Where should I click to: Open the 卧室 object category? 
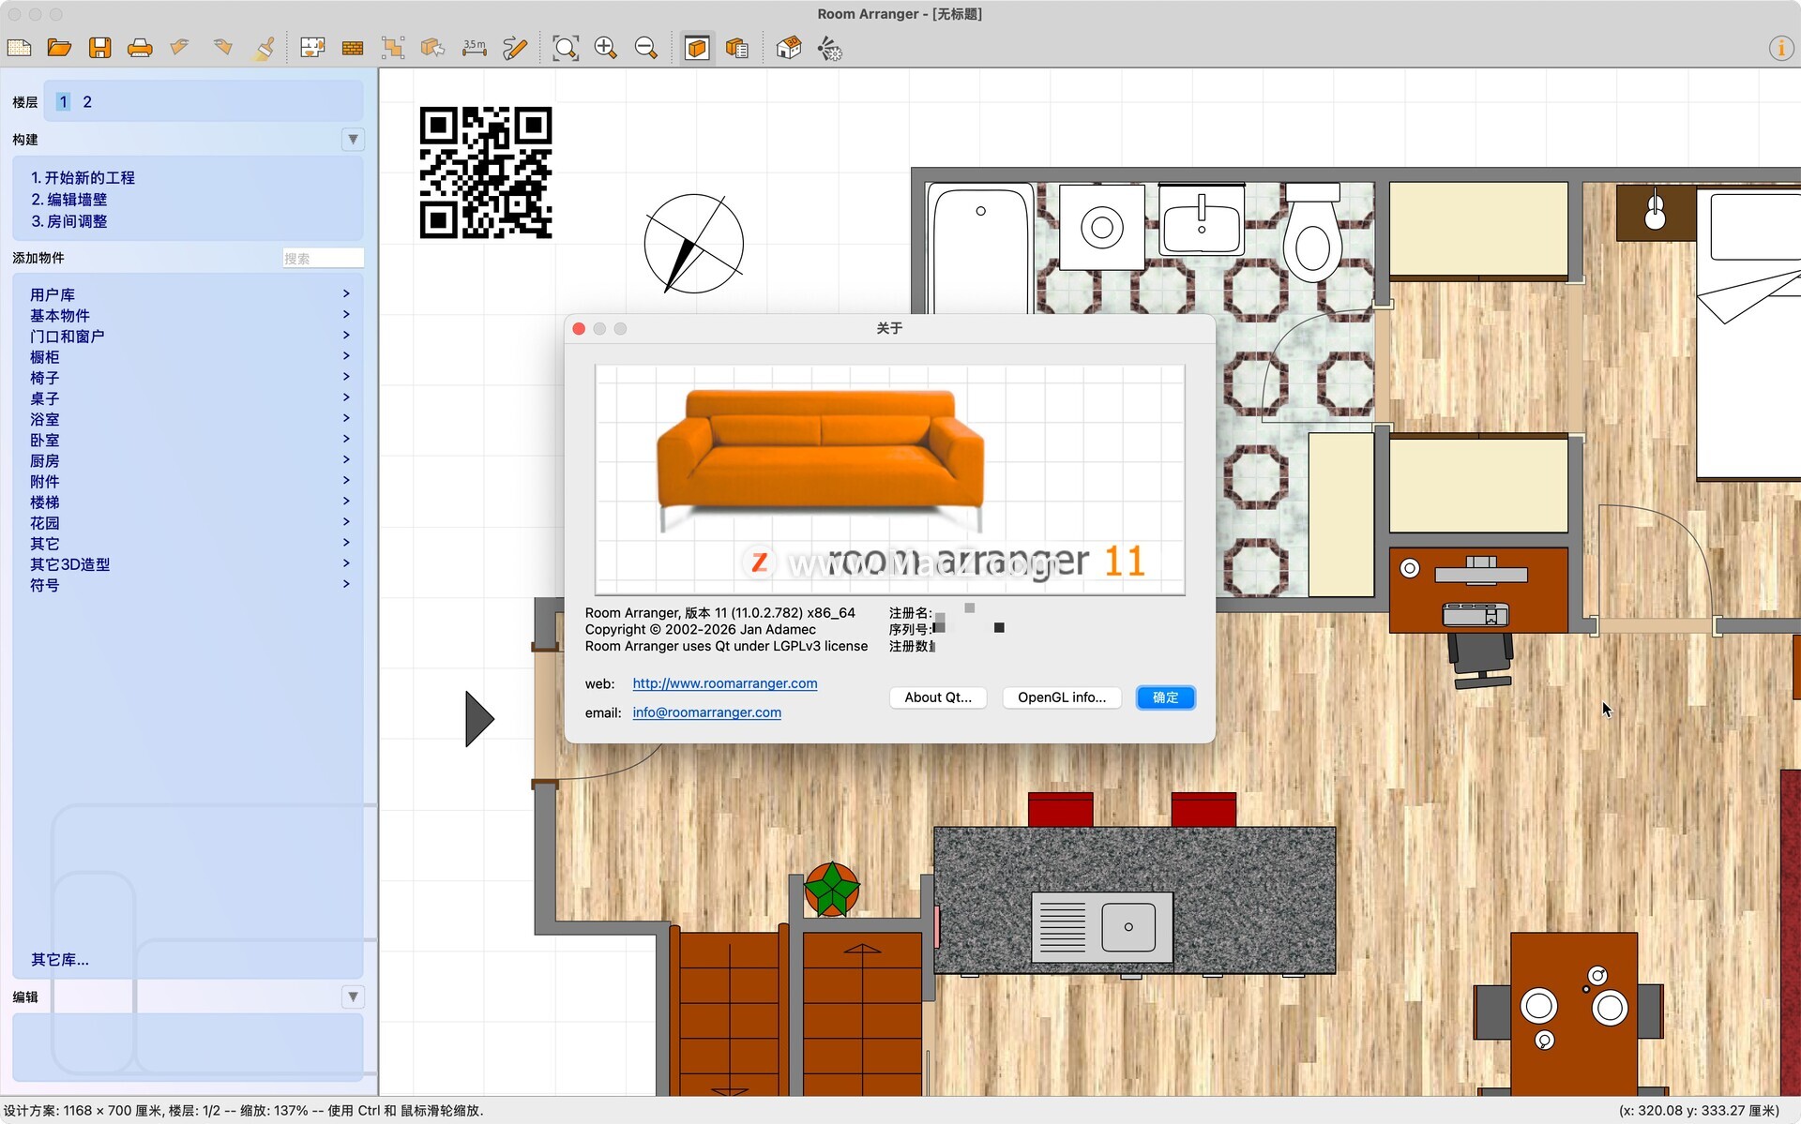pyautogui.click(x=189, y=440)
